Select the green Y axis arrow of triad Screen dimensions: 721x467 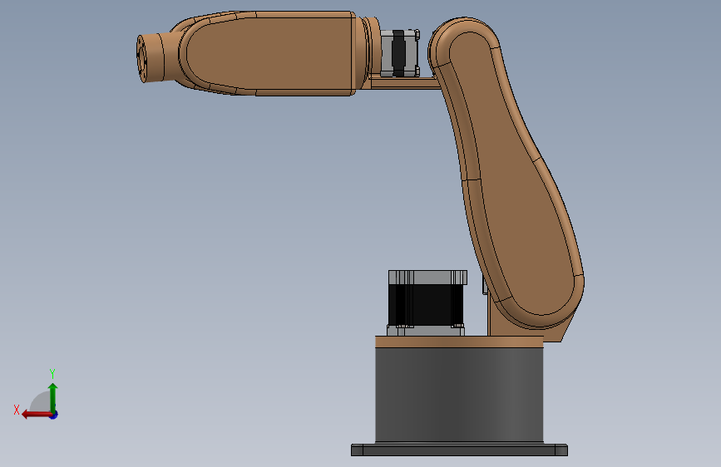(x=53, y=397)
